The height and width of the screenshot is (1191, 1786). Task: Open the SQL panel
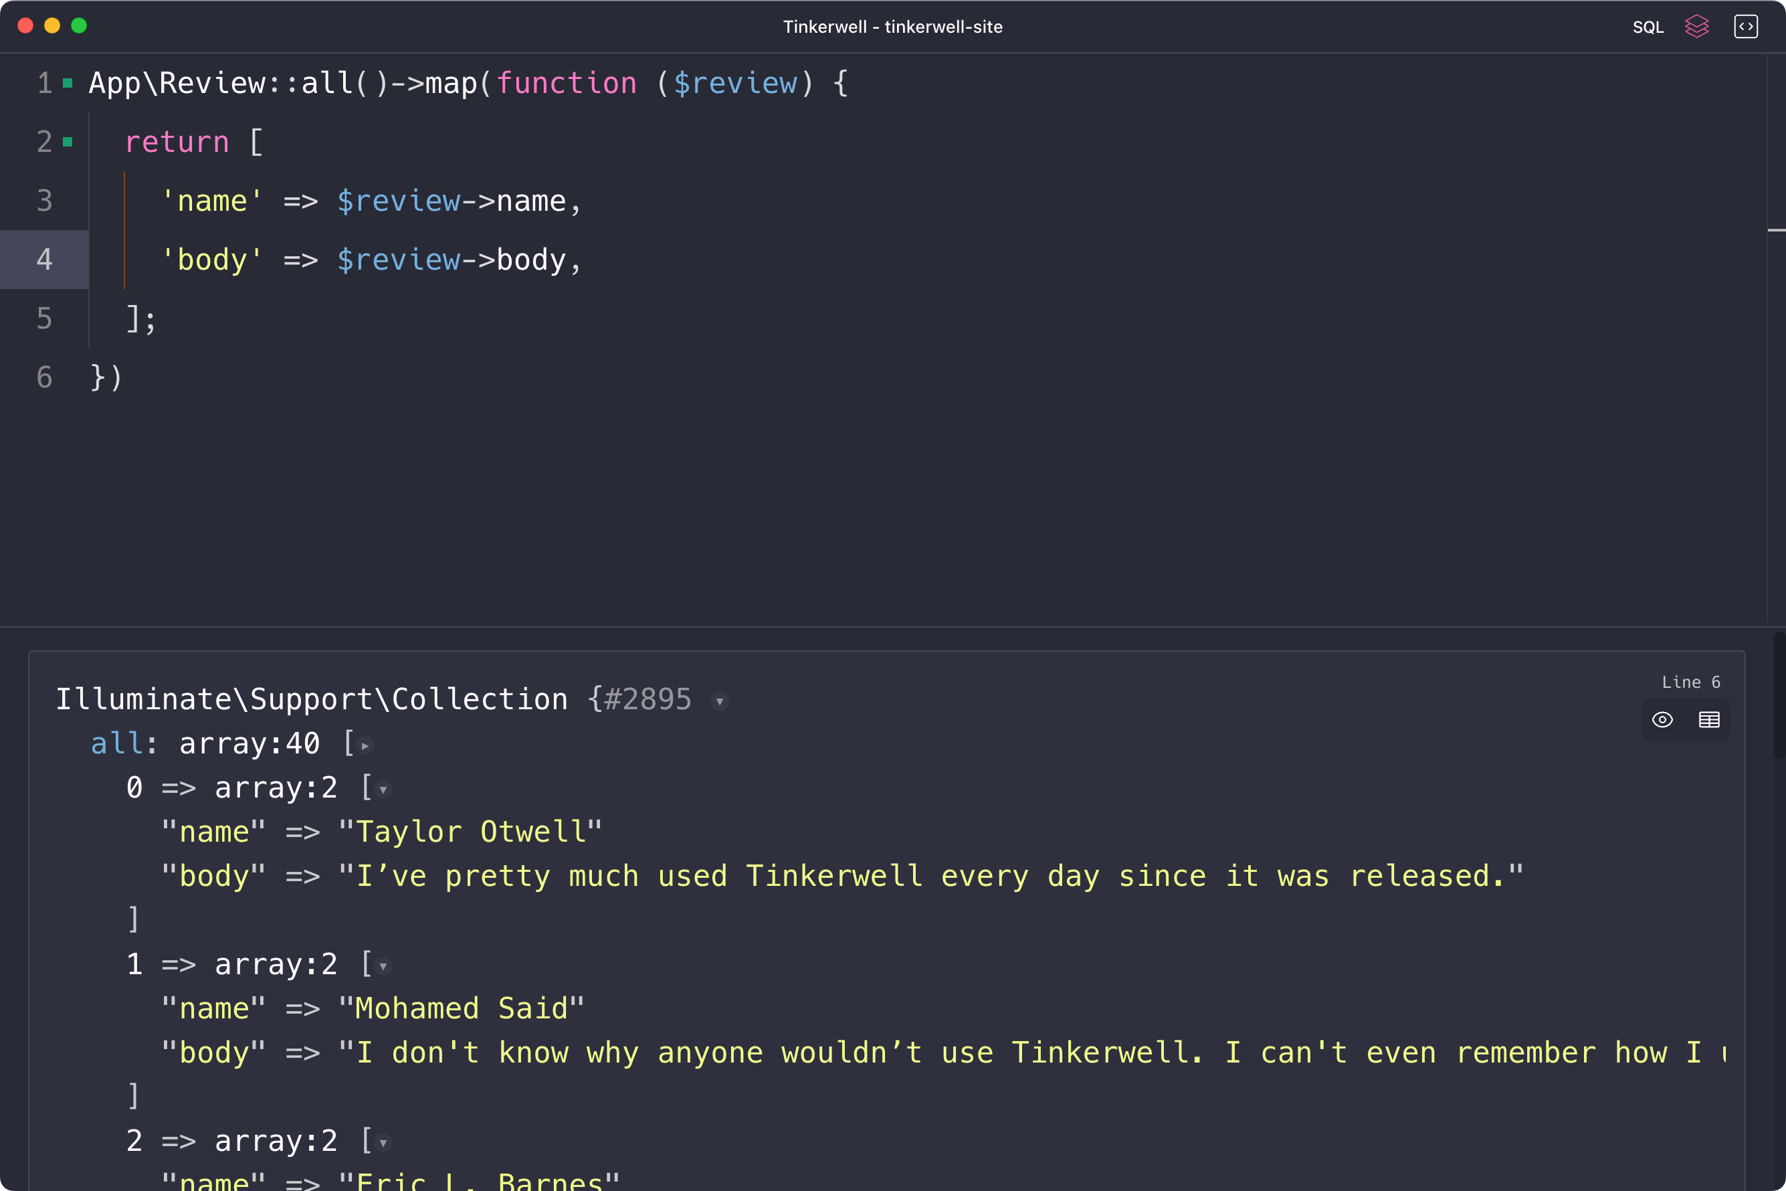click(x=1648, y=27)
